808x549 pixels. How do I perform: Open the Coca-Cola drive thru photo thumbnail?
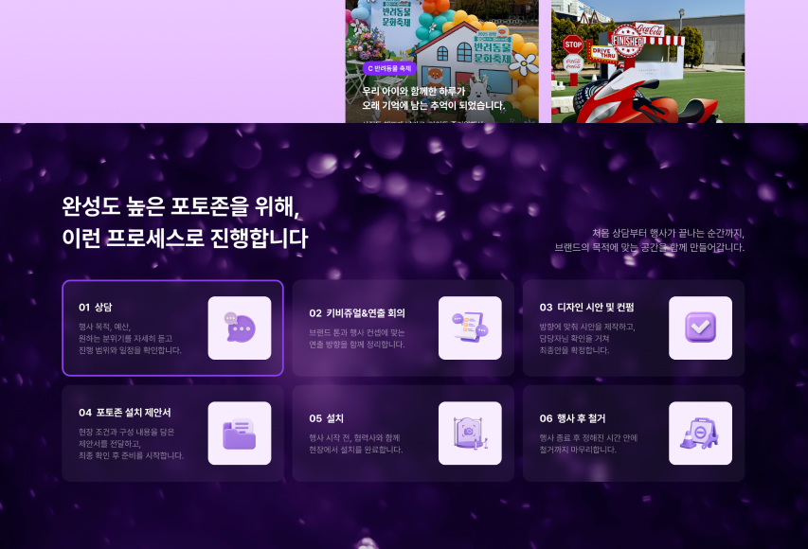point(648,62)
